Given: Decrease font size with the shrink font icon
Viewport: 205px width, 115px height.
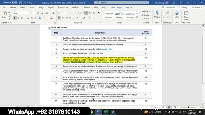Looking at the screenshot, I should point(42,13).
